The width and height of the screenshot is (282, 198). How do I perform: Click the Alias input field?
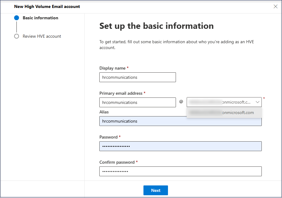[180, 121]
